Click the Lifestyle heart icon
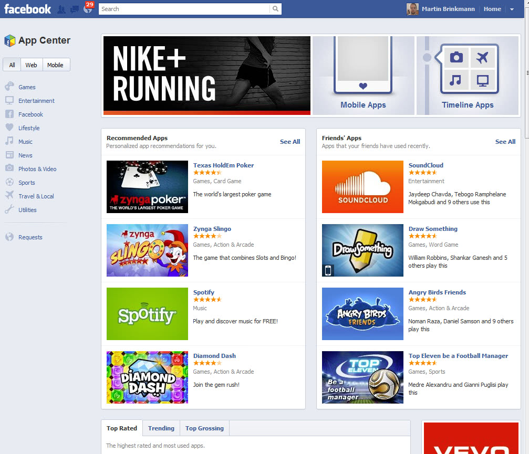The width and height of the screenshot is (529, 454). [x=9, y=128]
